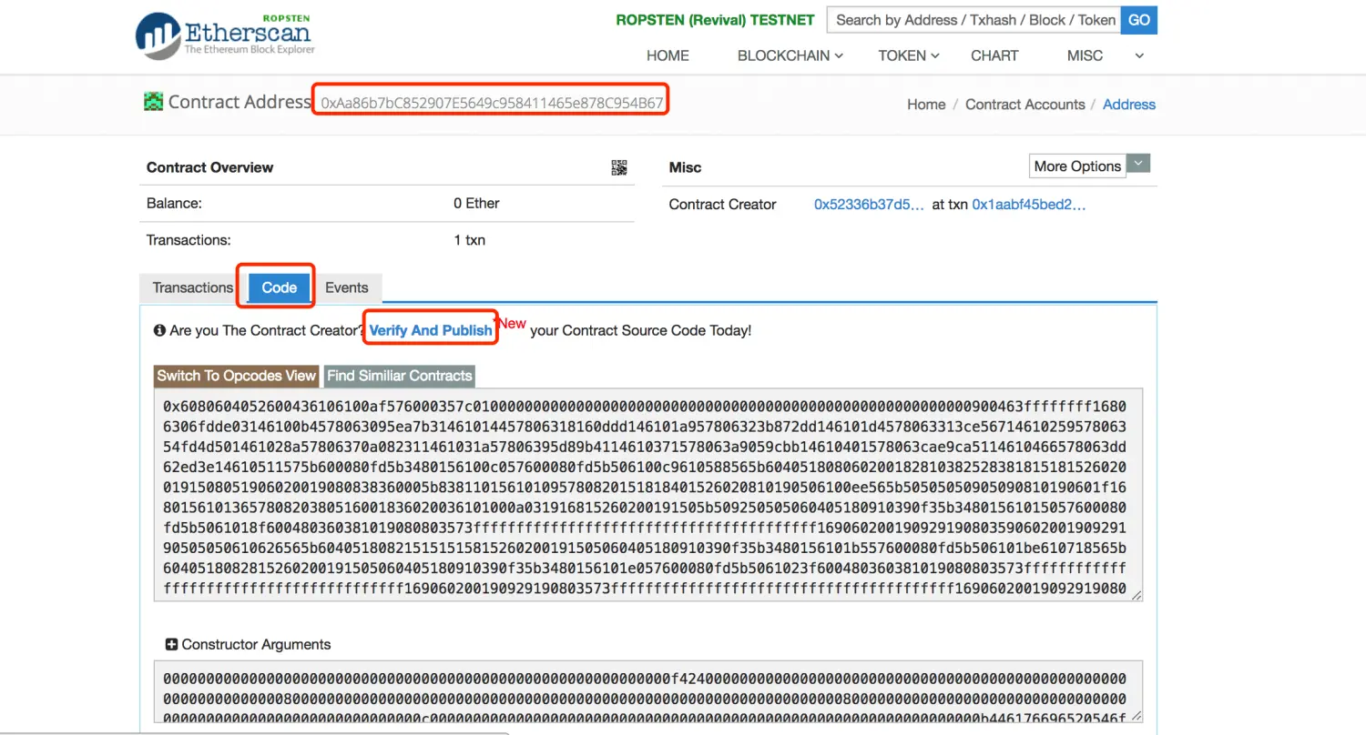This screenshot has width=1366, height=735.
Task: Switch to the Transactions tab
Action: click(x=193, y=287)
